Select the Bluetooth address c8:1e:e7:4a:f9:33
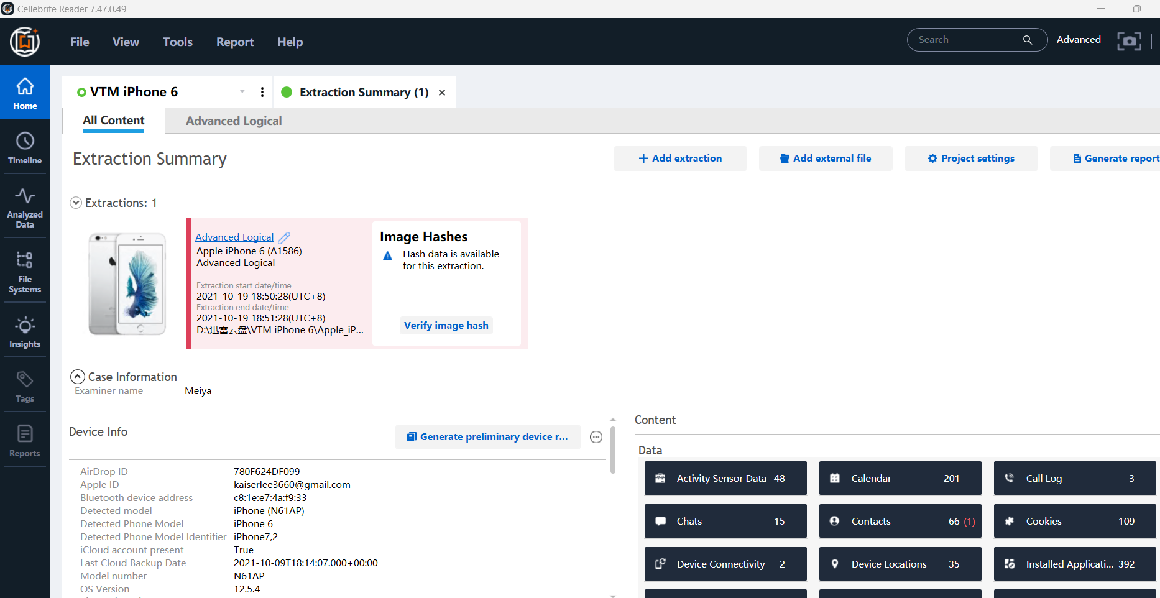The width and height of the screenshot is (1160, 598). coord(270,497)
